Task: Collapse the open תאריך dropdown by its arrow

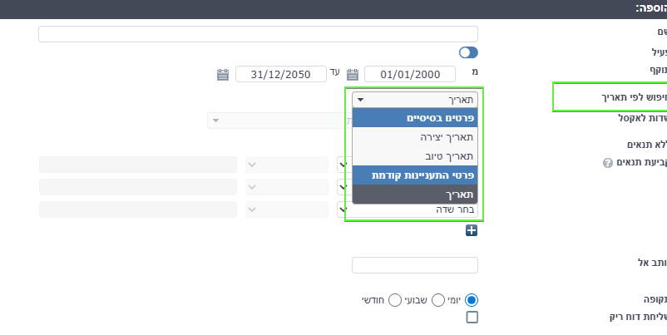Action: [360, 100]
